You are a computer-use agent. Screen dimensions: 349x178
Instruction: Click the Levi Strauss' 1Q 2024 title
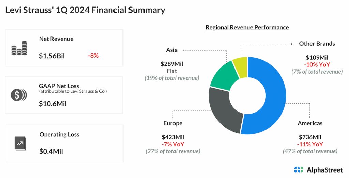85,10
